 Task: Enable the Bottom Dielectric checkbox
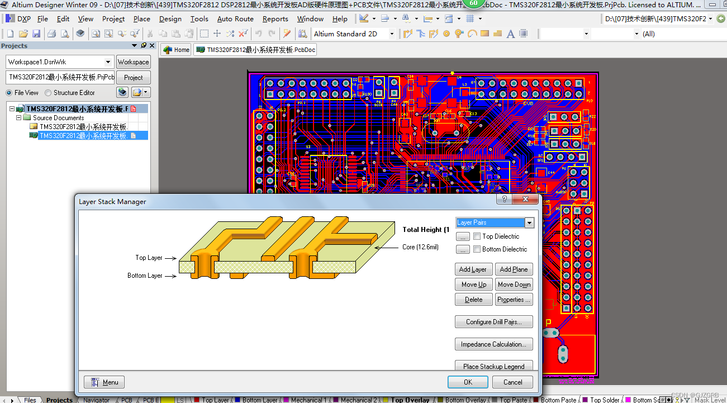[x=476, y=249]
